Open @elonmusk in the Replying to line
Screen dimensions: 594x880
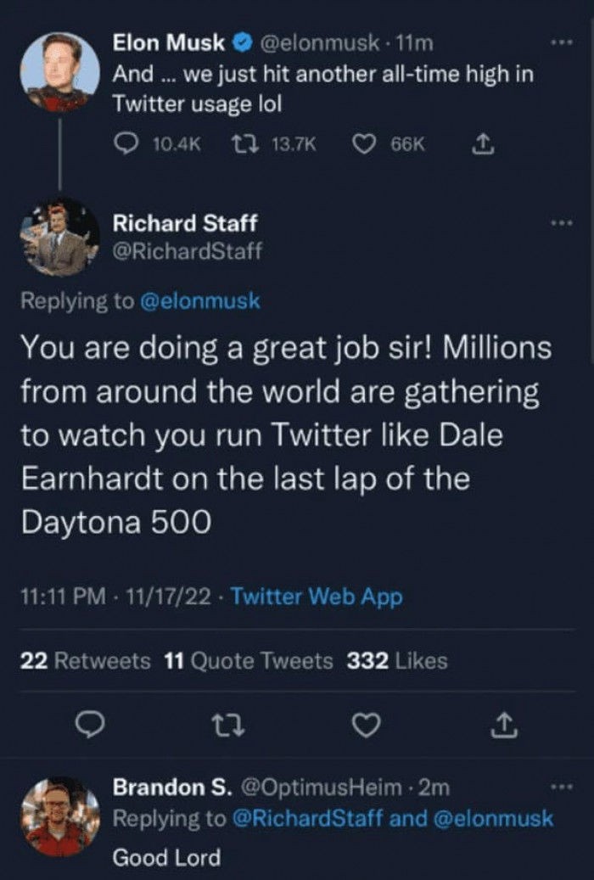point(199,300)
